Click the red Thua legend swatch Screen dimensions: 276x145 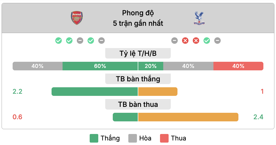tap(164, 138)
